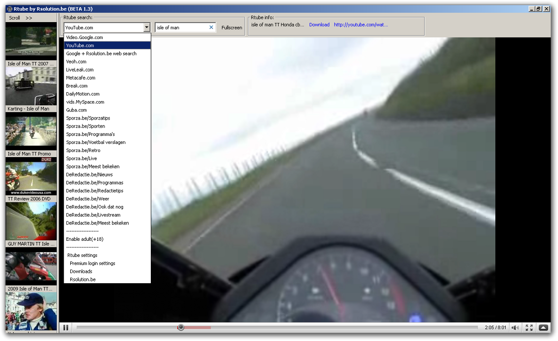Choose Google + Rsolution.be web search

pyautogui.click(x=107, y=54)
